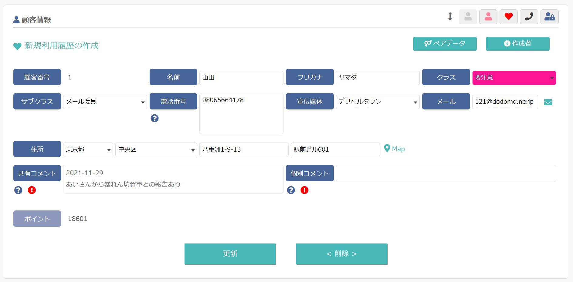Click the gray person icon button
Image resolution: width=573 pixels, height=282 pixels.
[x=468, y=17]
